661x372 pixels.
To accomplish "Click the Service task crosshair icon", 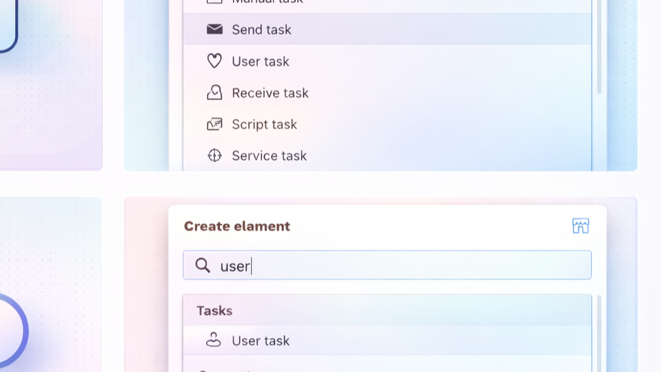I will (x=214, y=156).
